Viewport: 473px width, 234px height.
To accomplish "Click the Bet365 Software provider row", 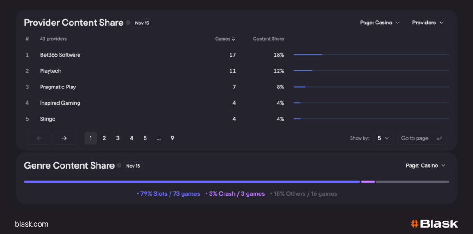I will point(60,55).
